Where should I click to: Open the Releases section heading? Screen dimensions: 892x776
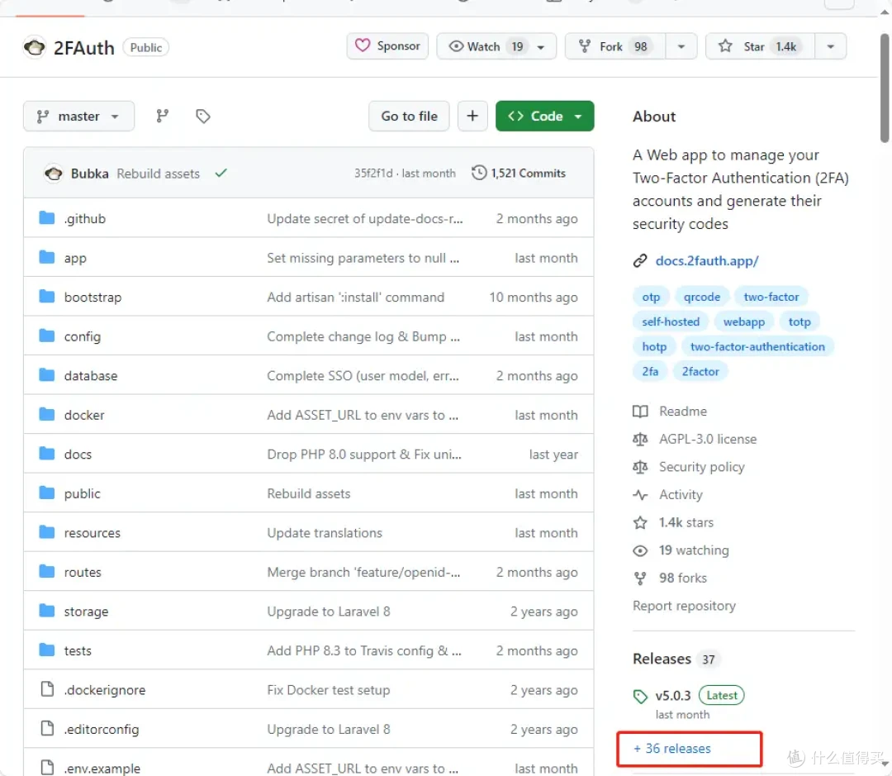662,659
